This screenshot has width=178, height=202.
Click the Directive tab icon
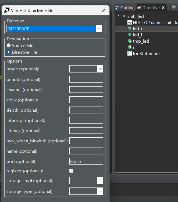(x=139, y=8)
